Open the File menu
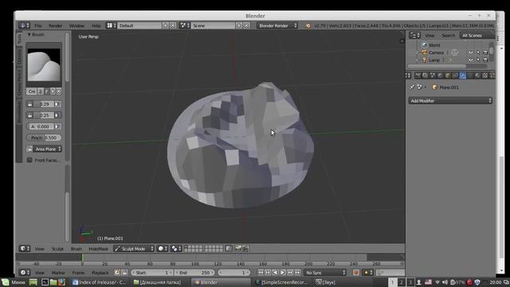510x287 pixels. (38, 26)
